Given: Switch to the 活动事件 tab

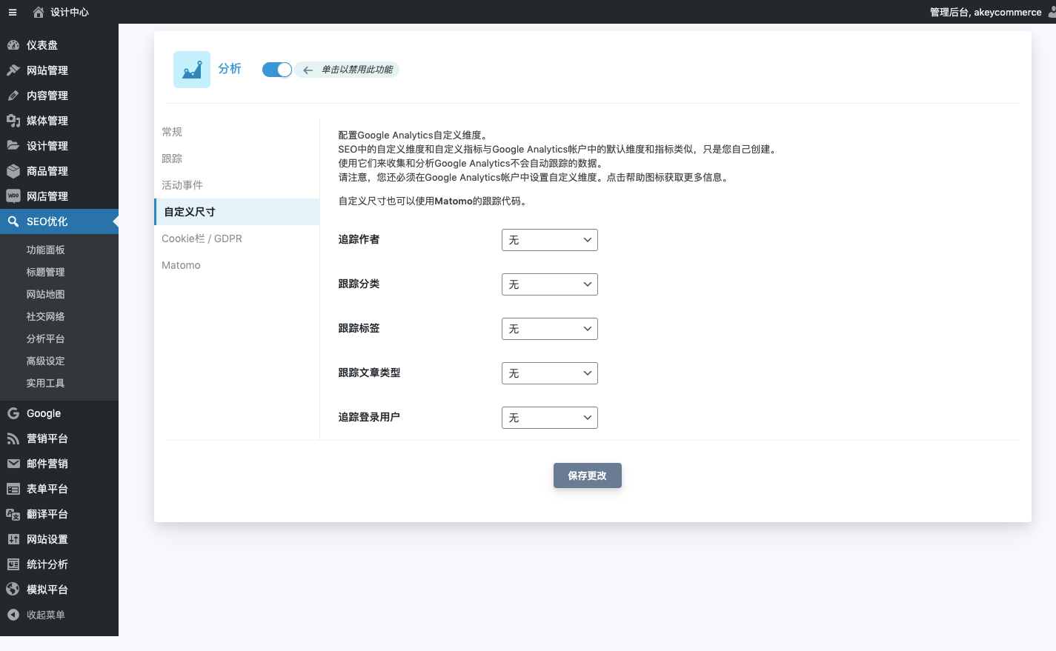Looking at the screenshot, I should pyautogui.click(x=237, y=185).
